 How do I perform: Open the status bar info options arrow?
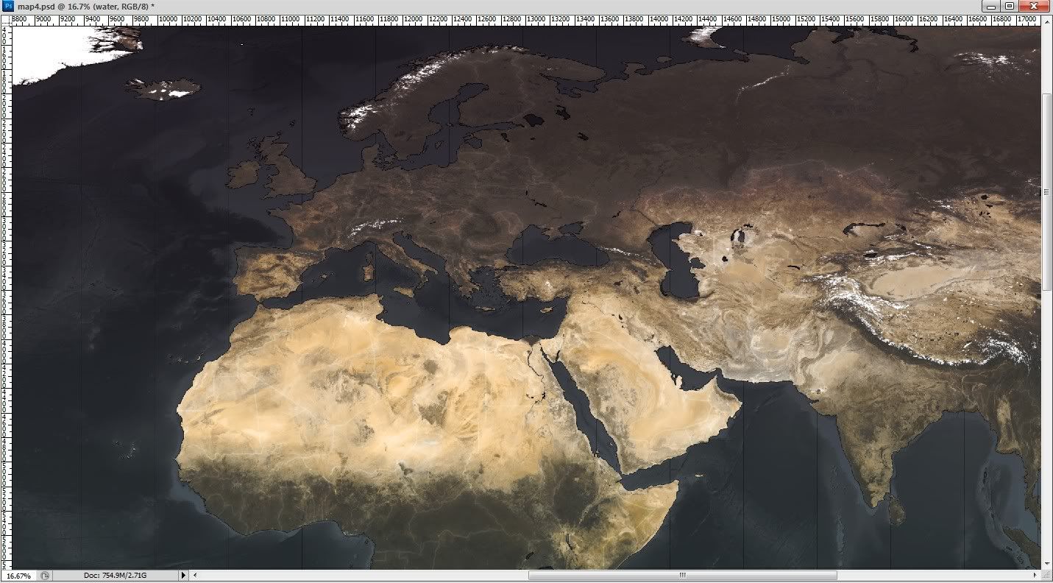point(184,576)
